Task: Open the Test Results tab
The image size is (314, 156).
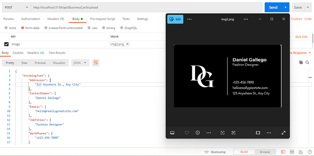Action: click(x=57, y=53)
